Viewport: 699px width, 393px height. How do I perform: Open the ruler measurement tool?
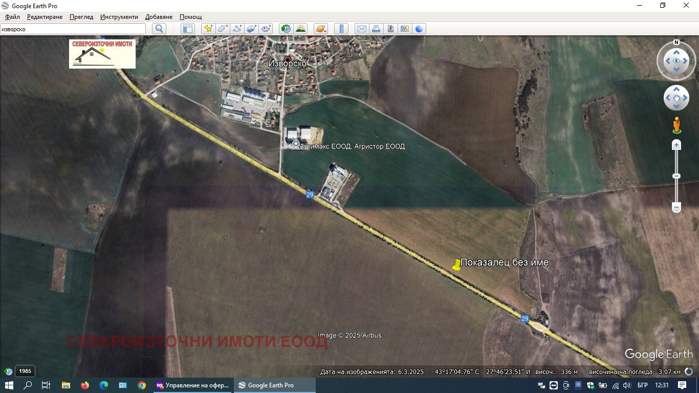point(341,29)
